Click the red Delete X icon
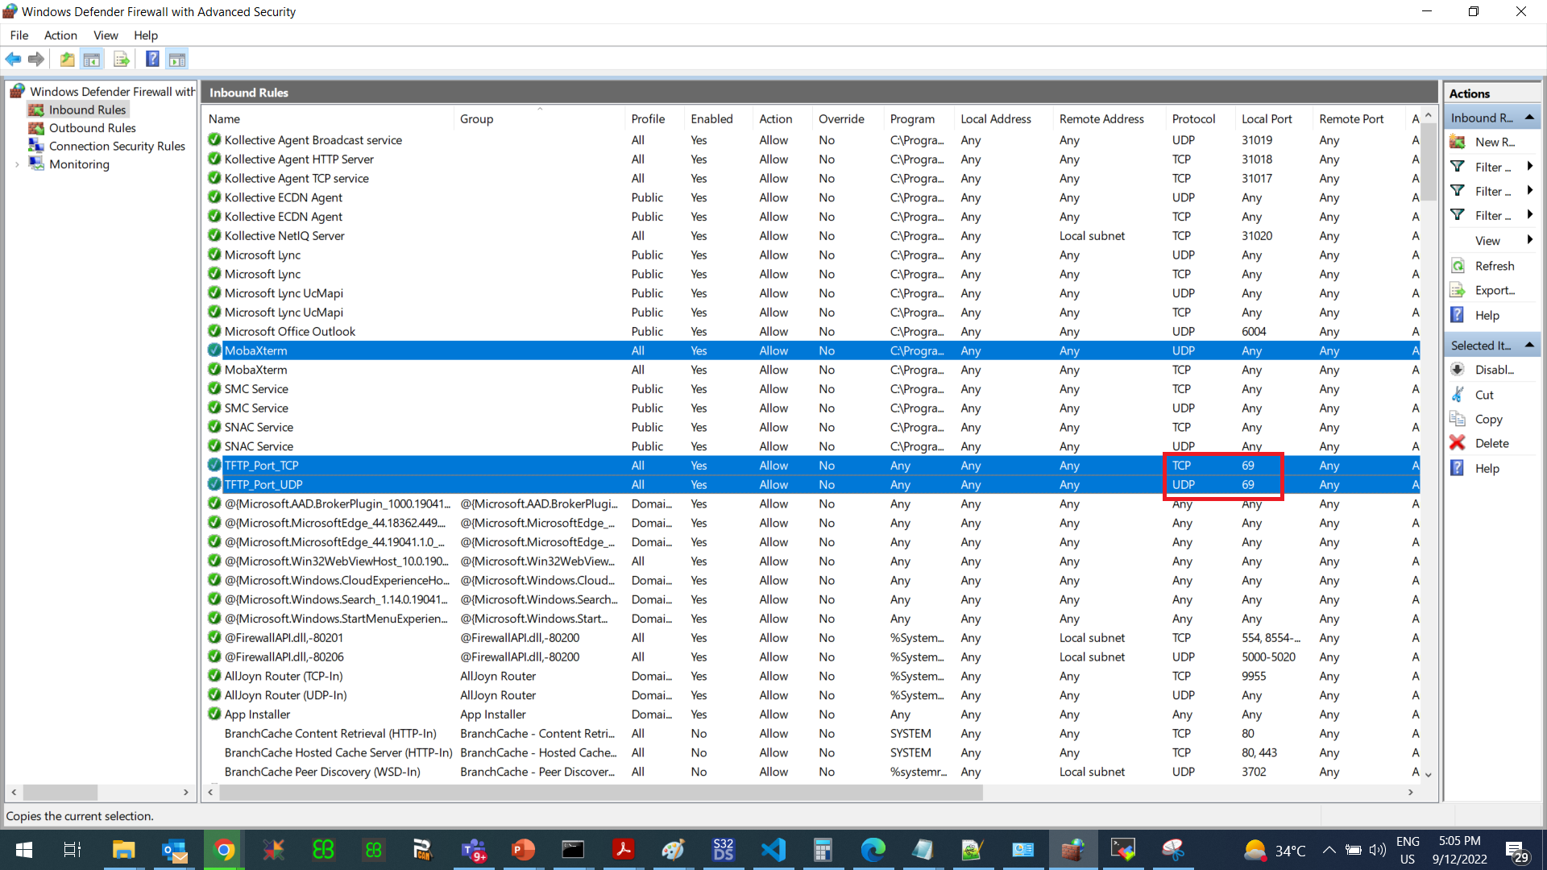 click(x=1458, y=443)
